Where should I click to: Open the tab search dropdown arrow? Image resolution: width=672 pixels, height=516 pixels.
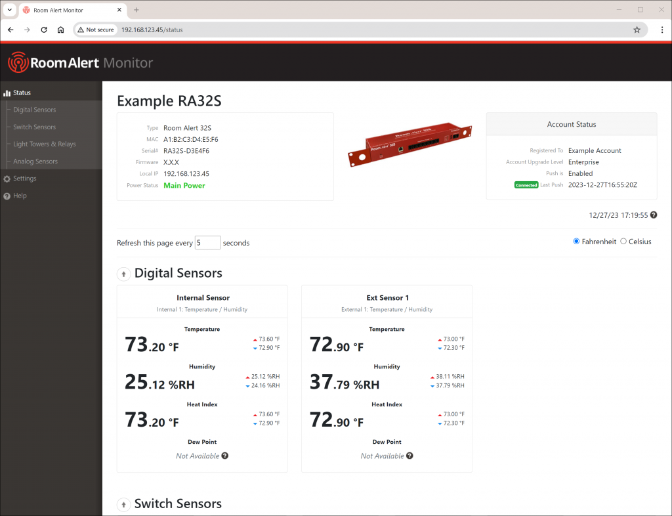pos(9,10)
